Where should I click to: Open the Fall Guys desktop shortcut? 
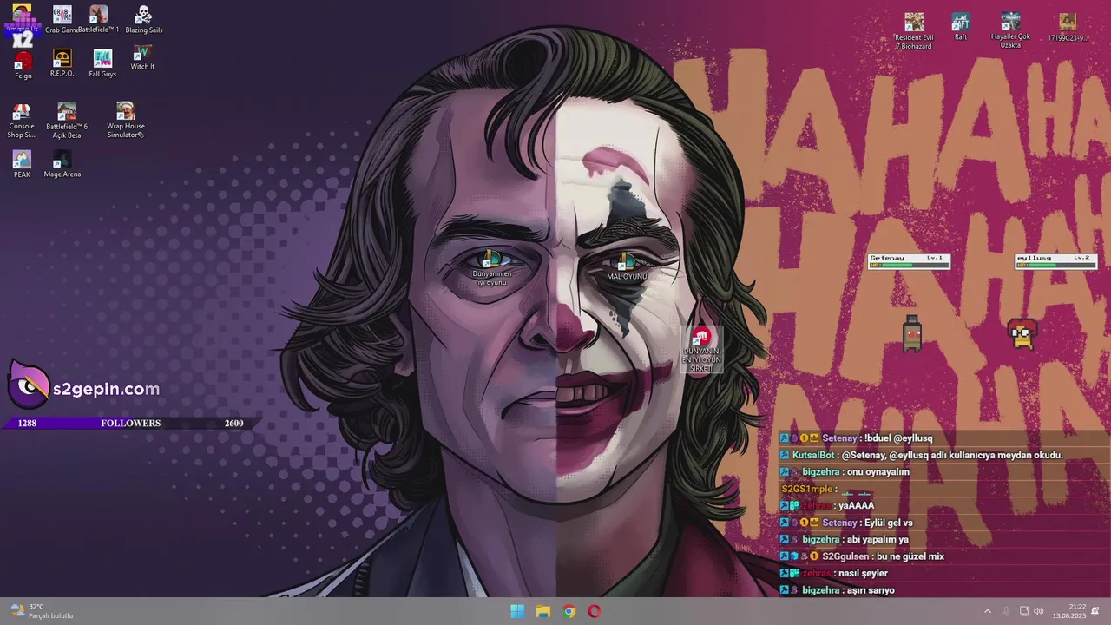pos(102,63)
